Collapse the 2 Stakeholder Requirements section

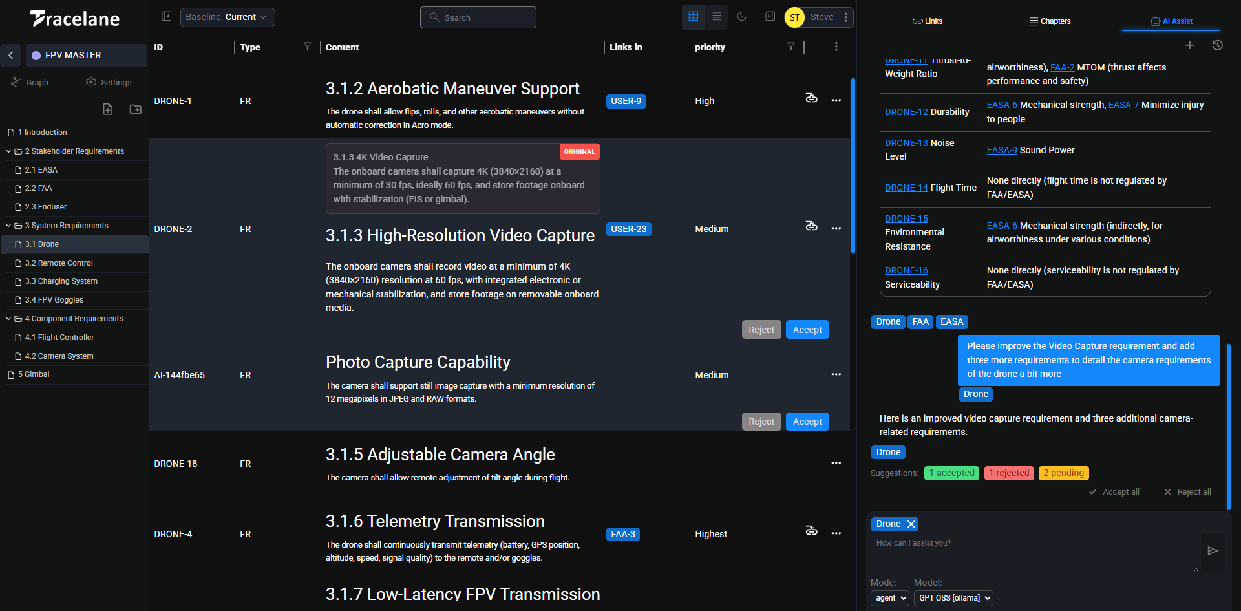tap(8, 151)
